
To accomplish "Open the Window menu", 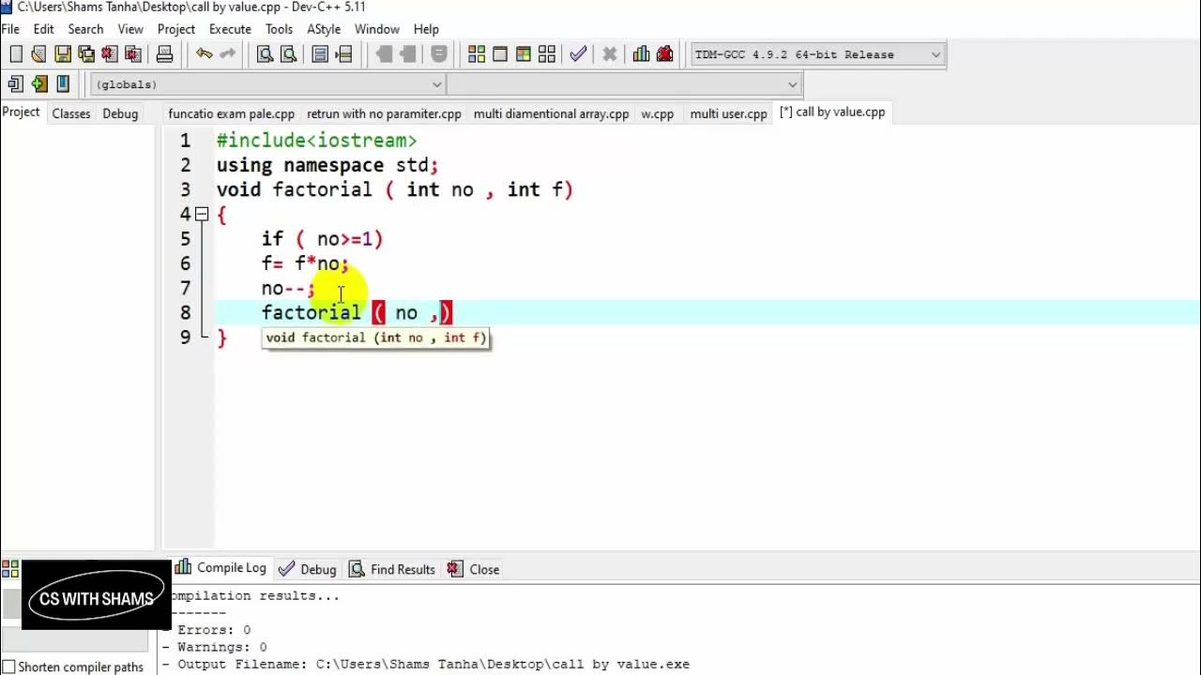I will [x=377, y=29].
